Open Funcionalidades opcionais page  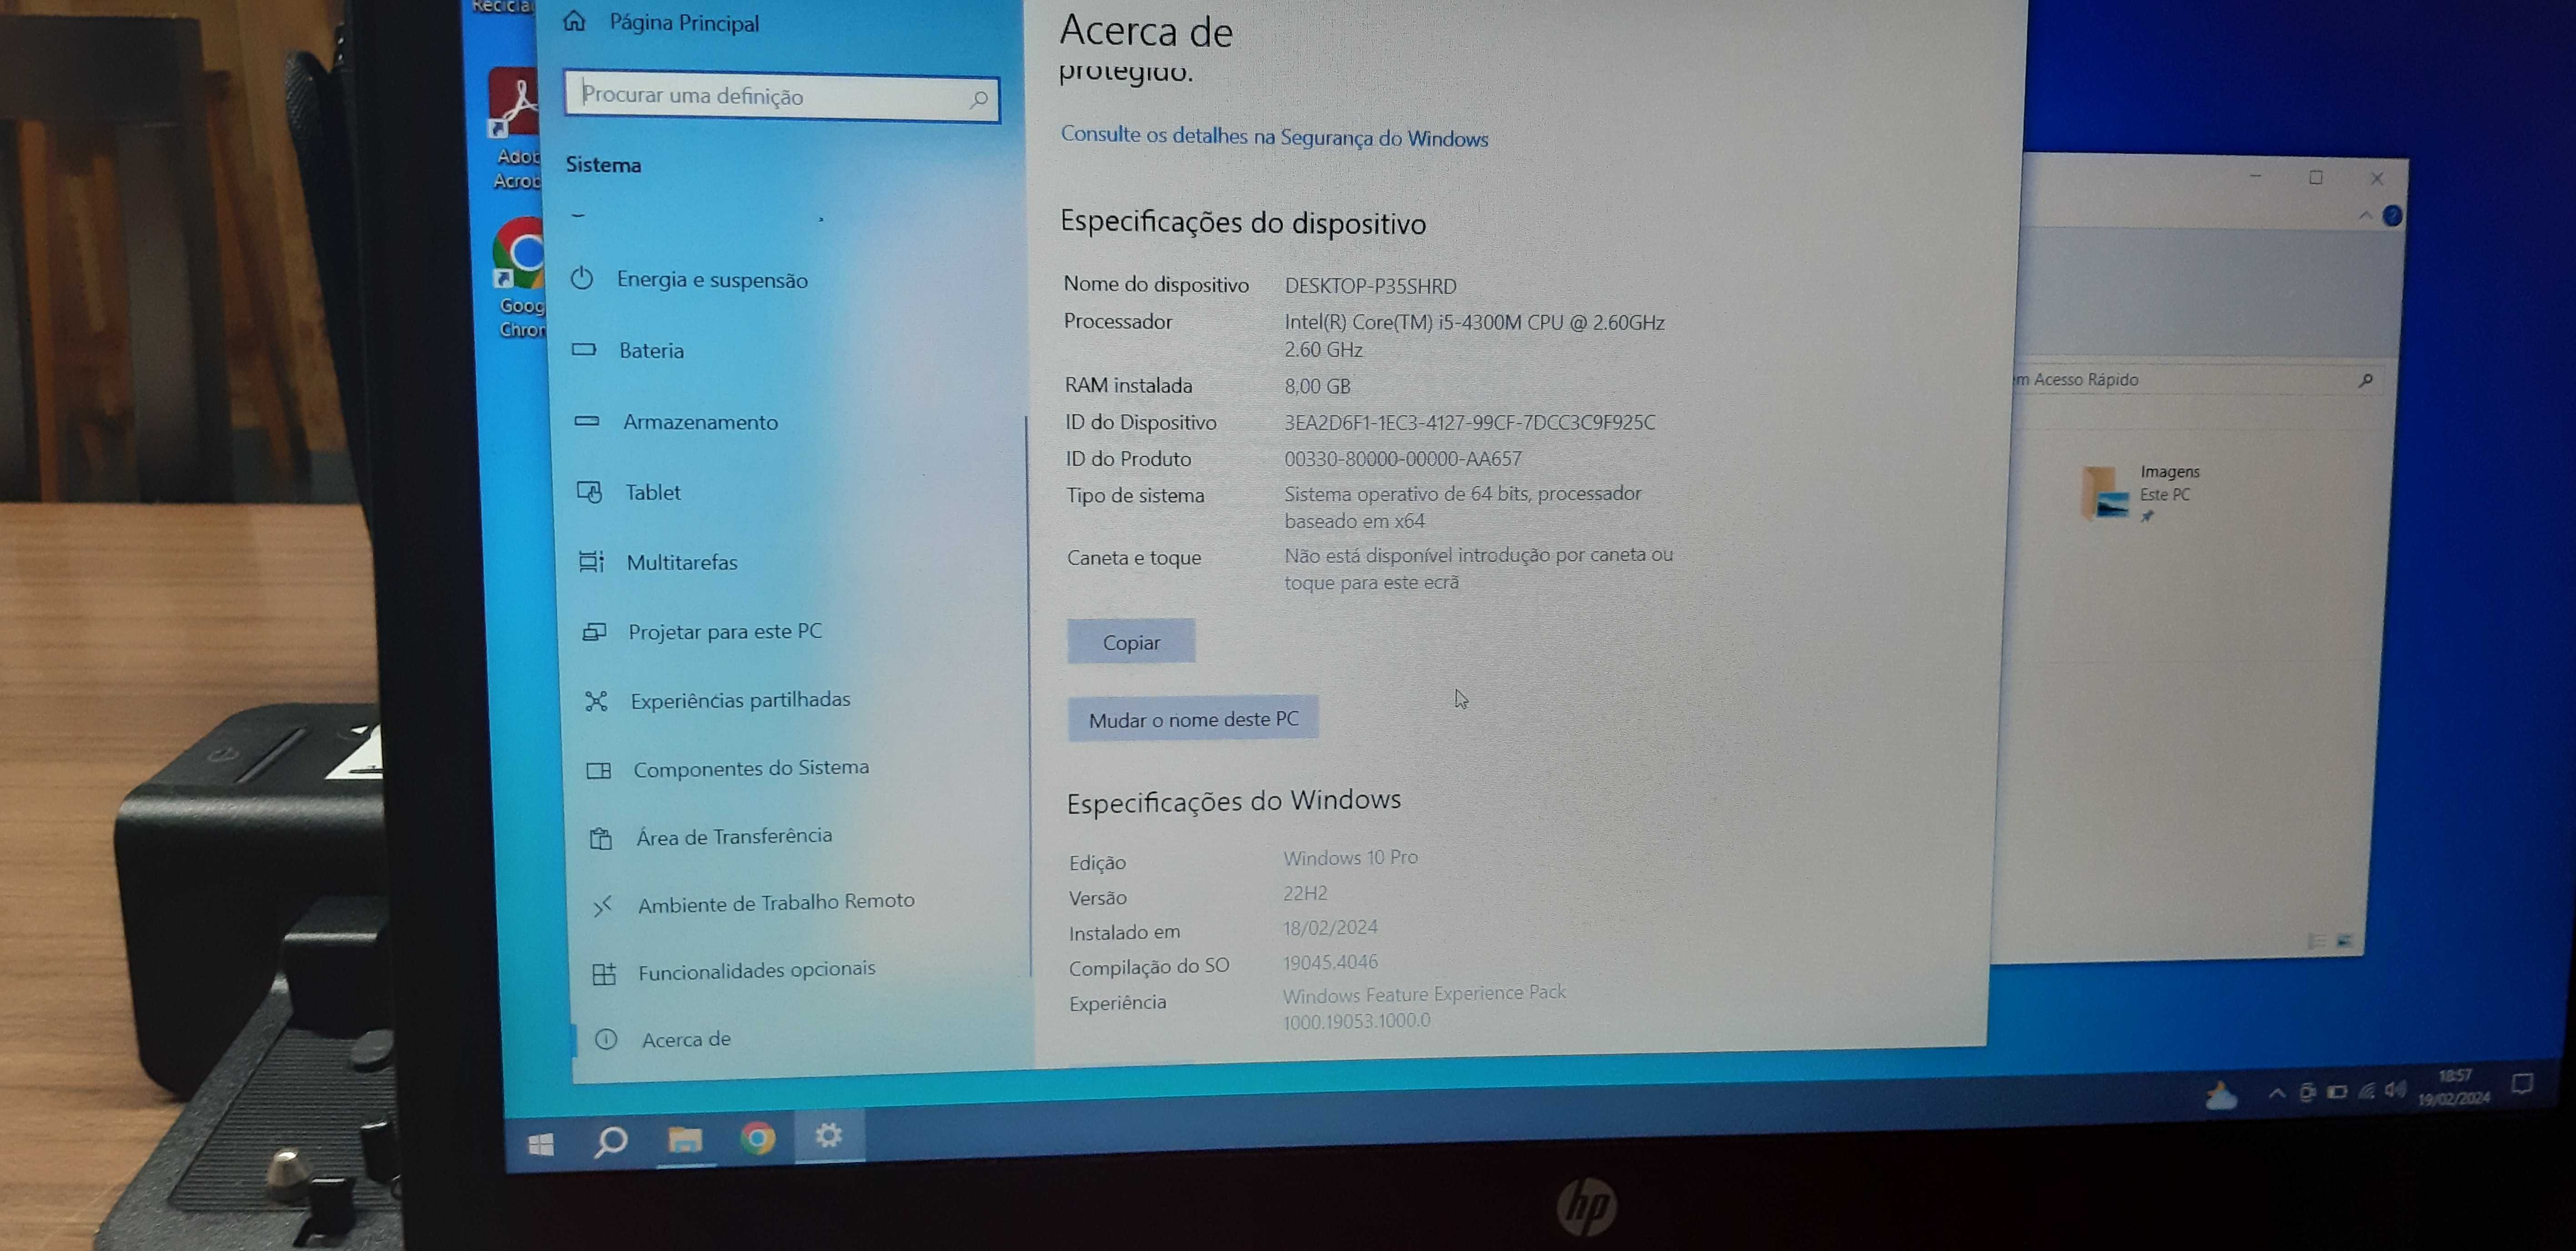[757, 970]
